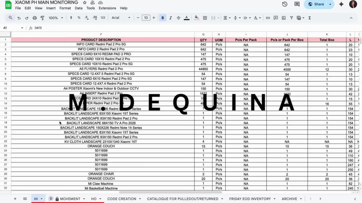Open the Format menu

(x=65, y=8)
